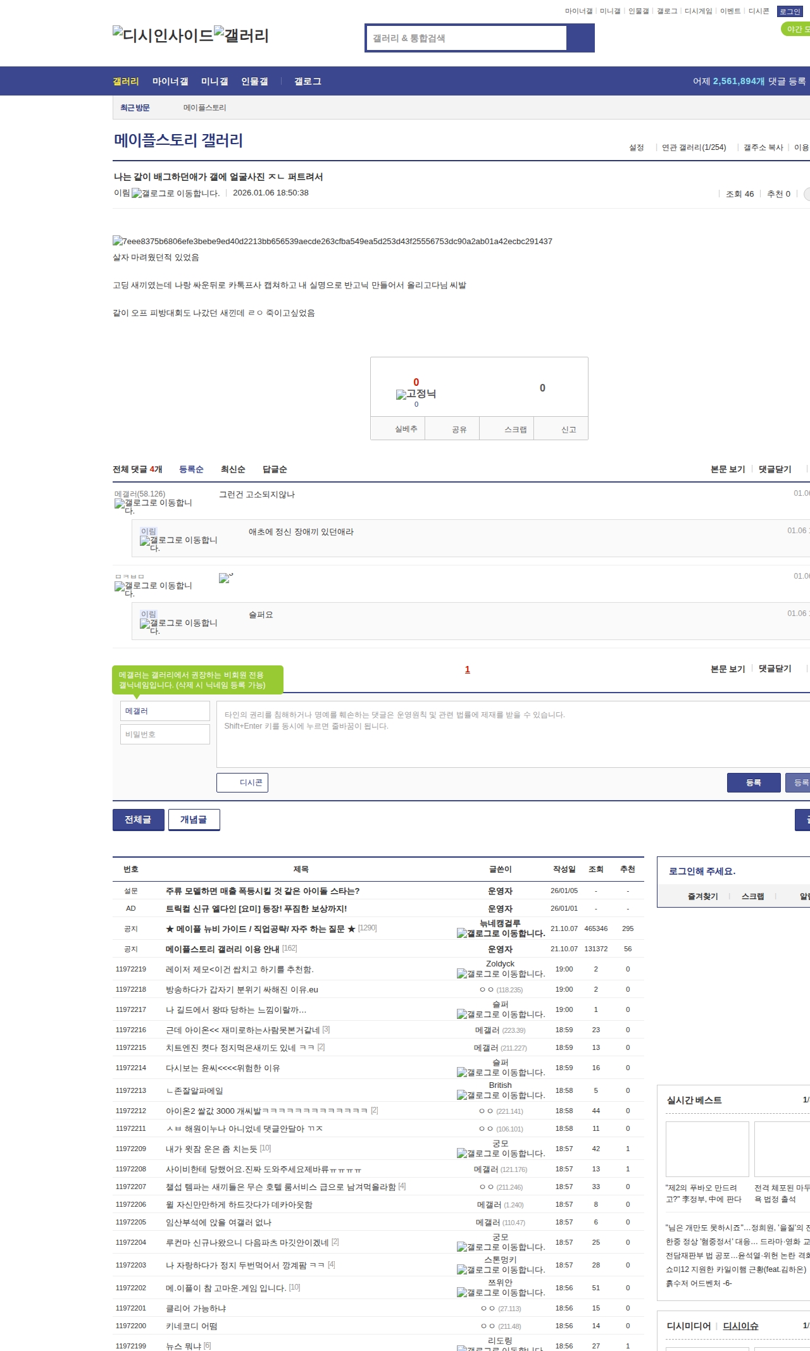Switch to the 마이너갤 navigation tab
810x1351 pixels.
point(170,82)
